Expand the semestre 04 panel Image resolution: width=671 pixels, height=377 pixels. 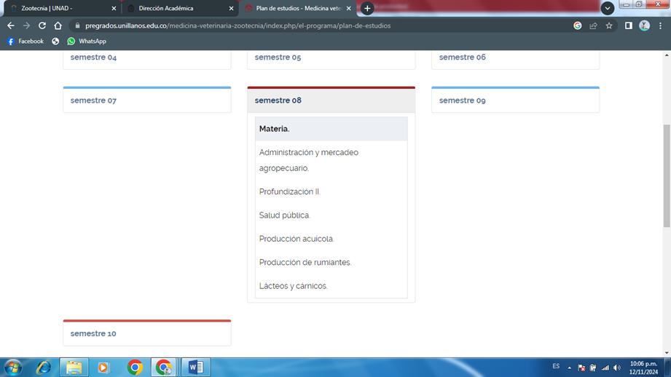(93, 57)
